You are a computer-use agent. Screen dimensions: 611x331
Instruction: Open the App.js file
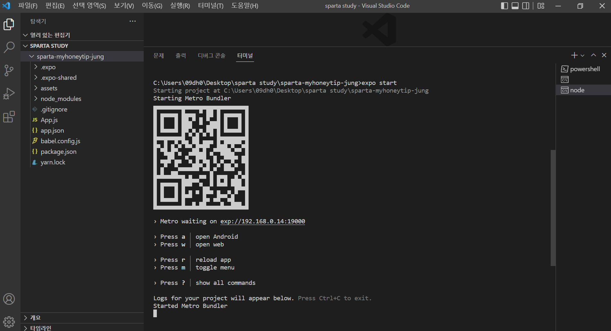pos(82,120)
